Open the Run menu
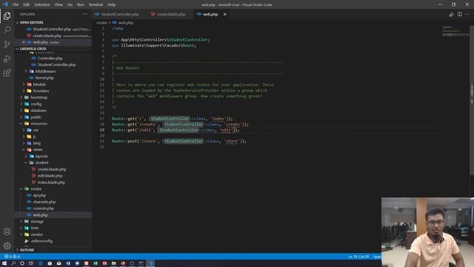 [81, 4]
